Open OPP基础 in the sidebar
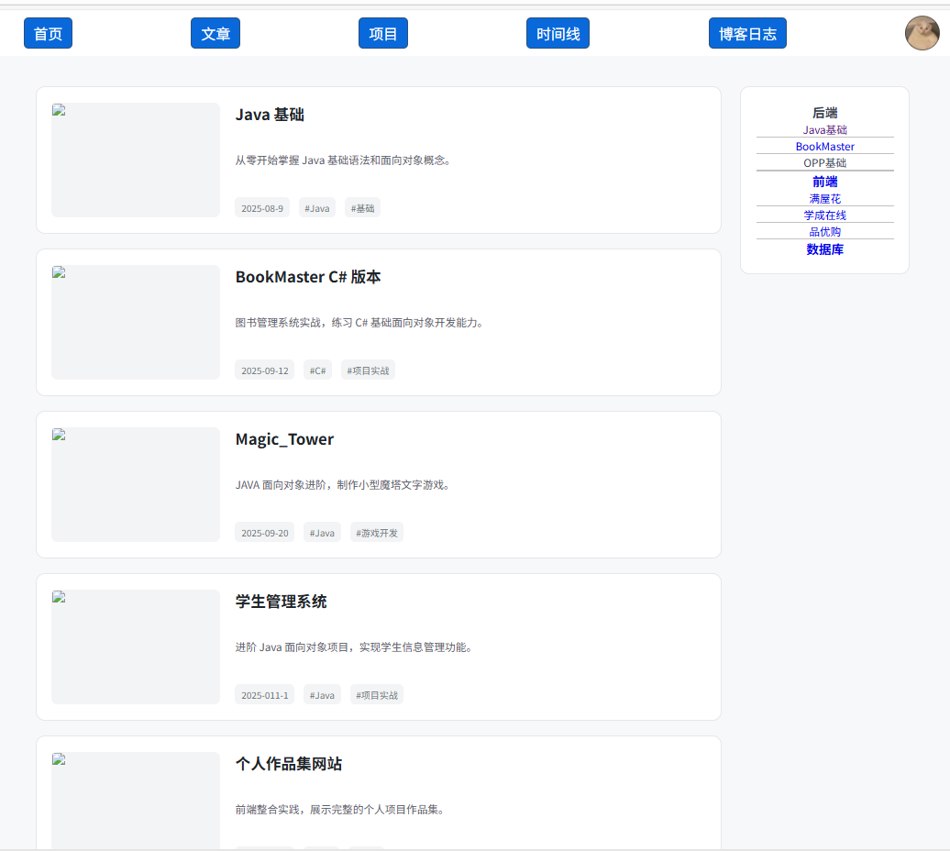950x851 pixels. pos(824,163)
